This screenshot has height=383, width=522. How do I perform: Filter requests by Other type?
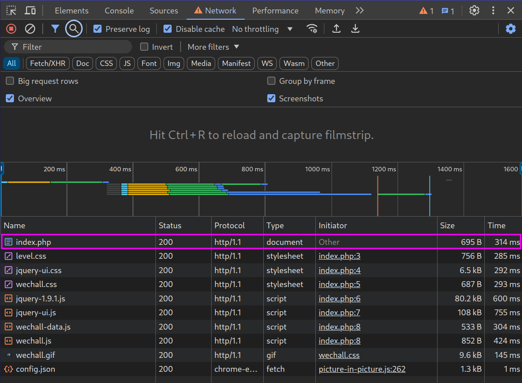pos(325,64)
